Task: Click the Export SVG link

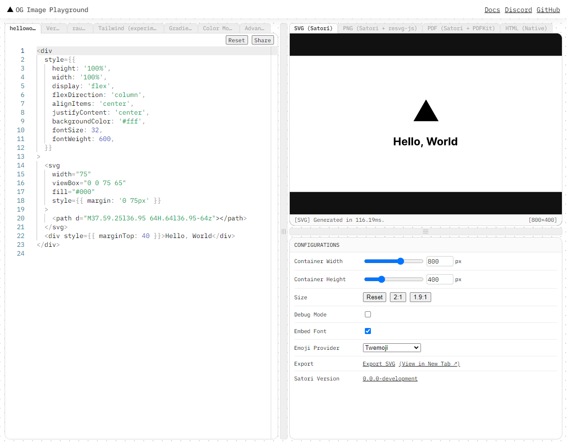Action: click(379, 364)
